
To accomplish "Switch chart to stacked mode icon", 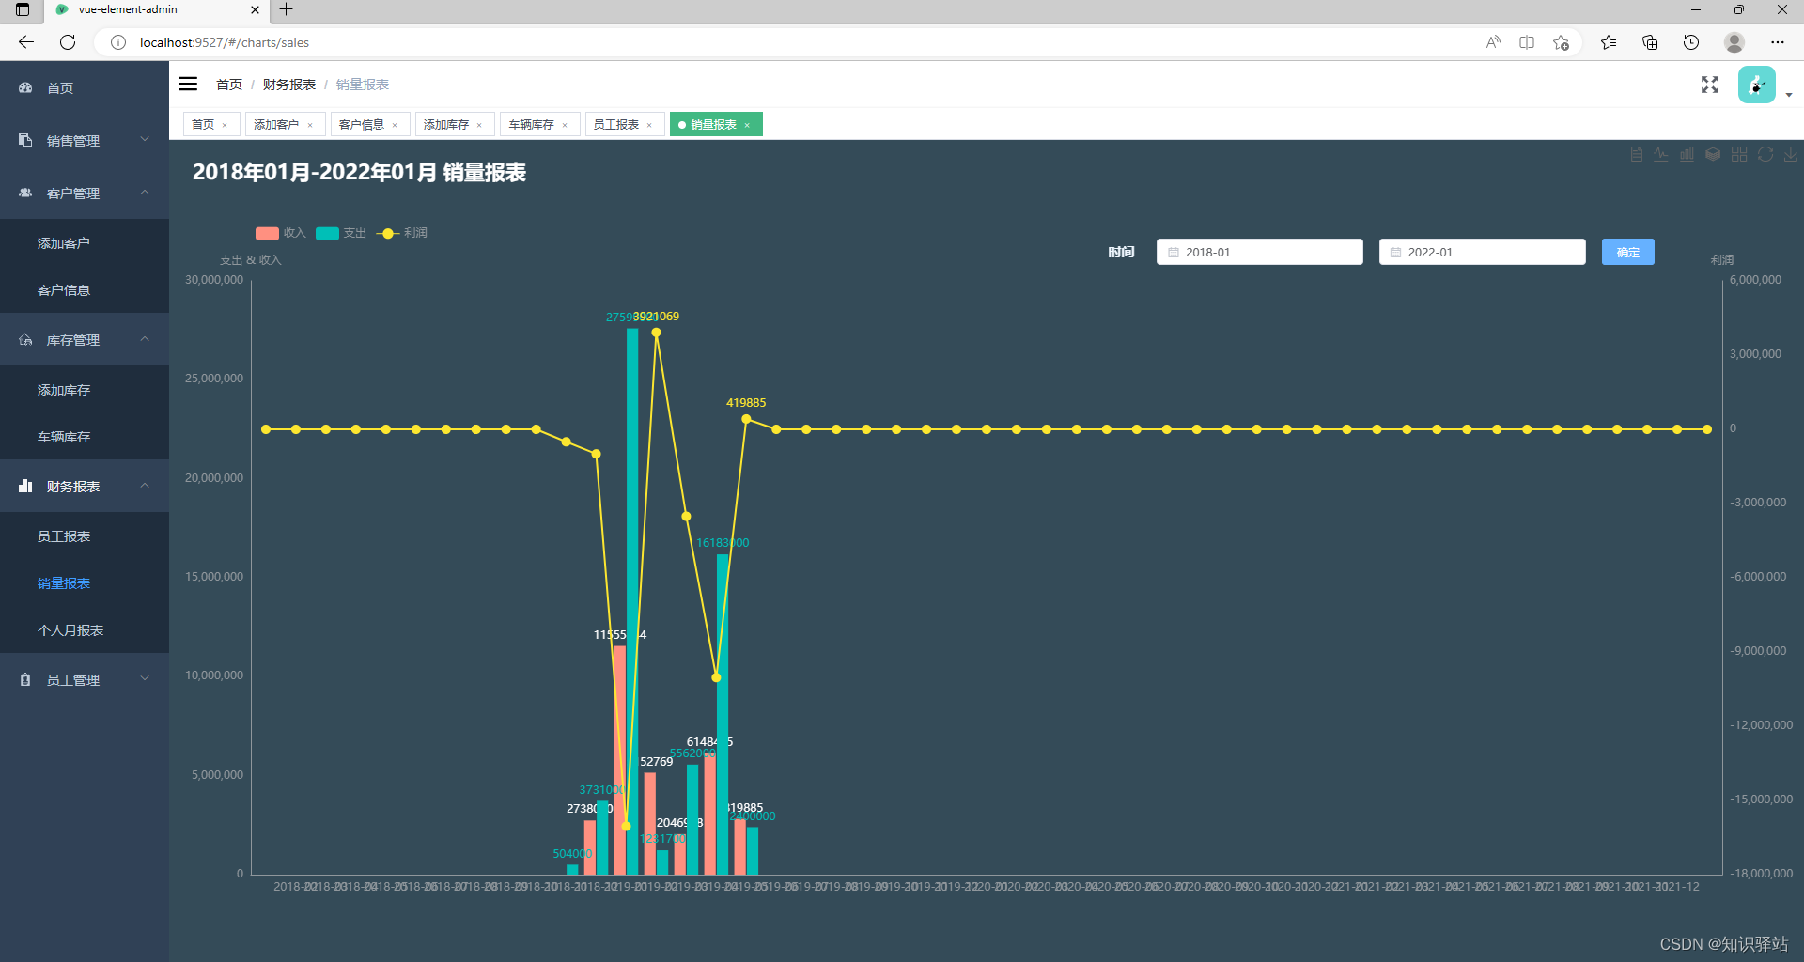I will click(1713, 154).
